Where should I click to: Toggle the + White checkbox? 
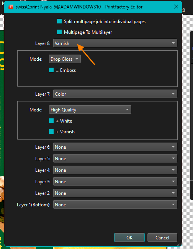[x=51, y=121]
